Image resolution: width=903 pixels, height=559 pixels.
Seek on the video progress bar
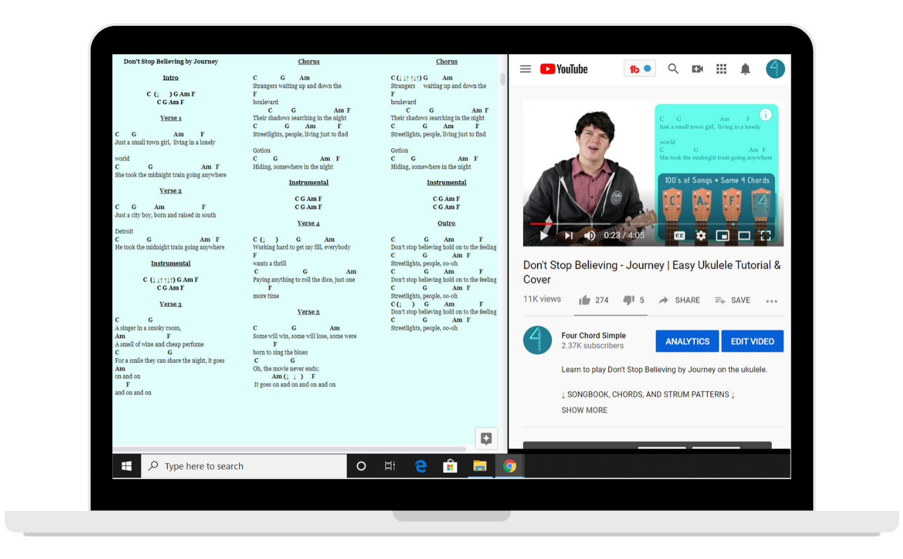(653, 223)
